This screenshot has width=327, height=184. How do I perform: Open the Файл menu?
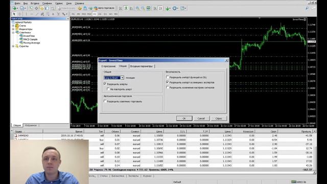pos(17,4)
